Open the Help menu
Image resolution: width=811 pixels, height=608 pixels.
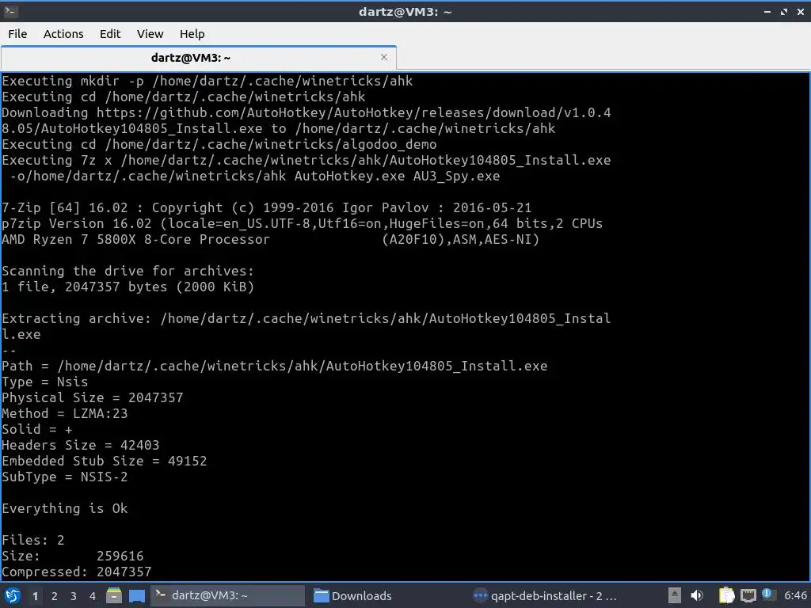(x=192, y=34)
